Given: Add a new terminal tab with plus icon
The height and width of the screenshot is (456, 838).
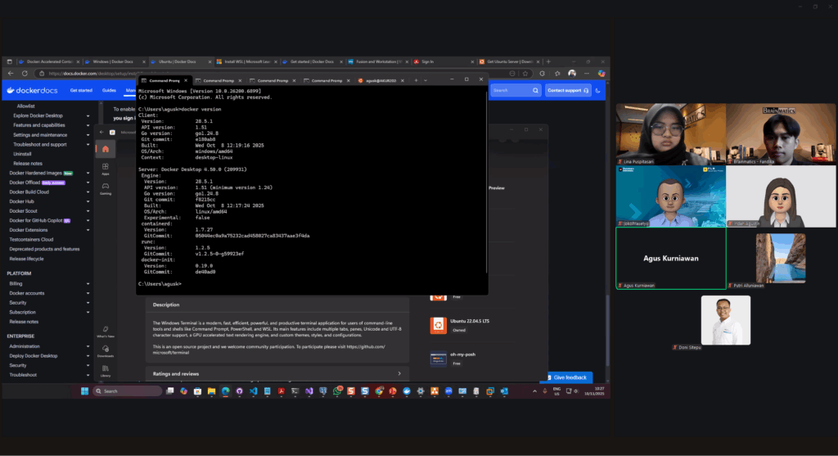Looking at the screenshot, I should pyautogui.click(x=416, y=80).
